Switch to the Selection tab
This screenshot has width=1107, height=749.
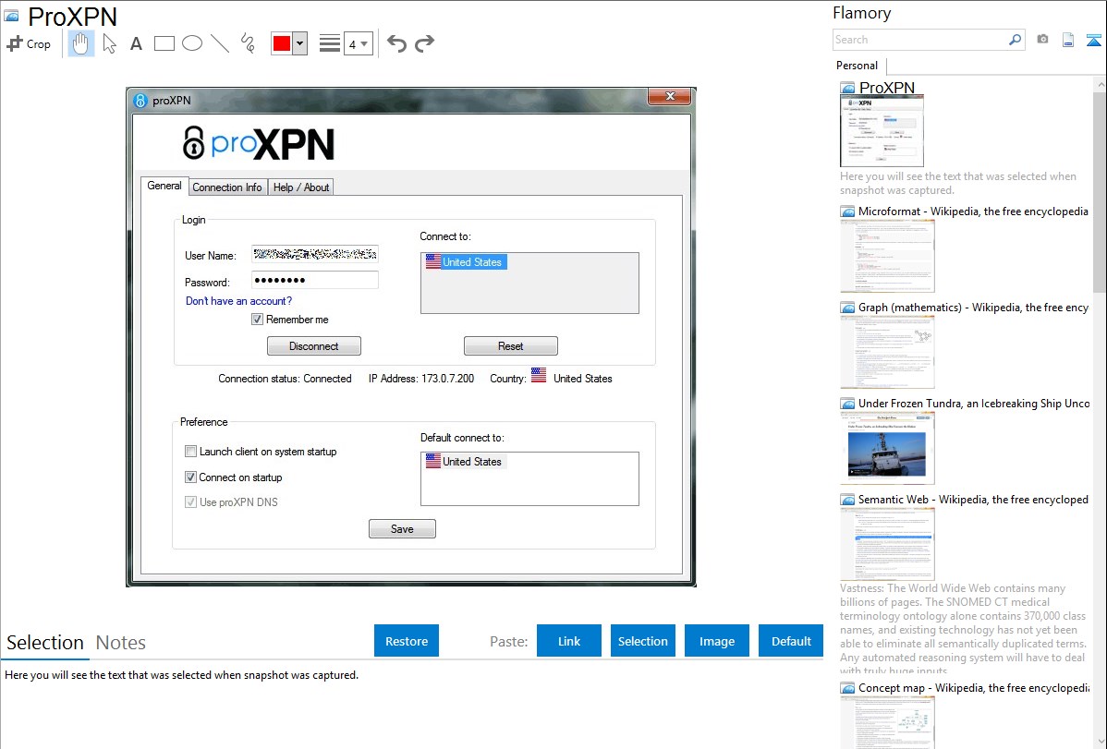(45, 643)
